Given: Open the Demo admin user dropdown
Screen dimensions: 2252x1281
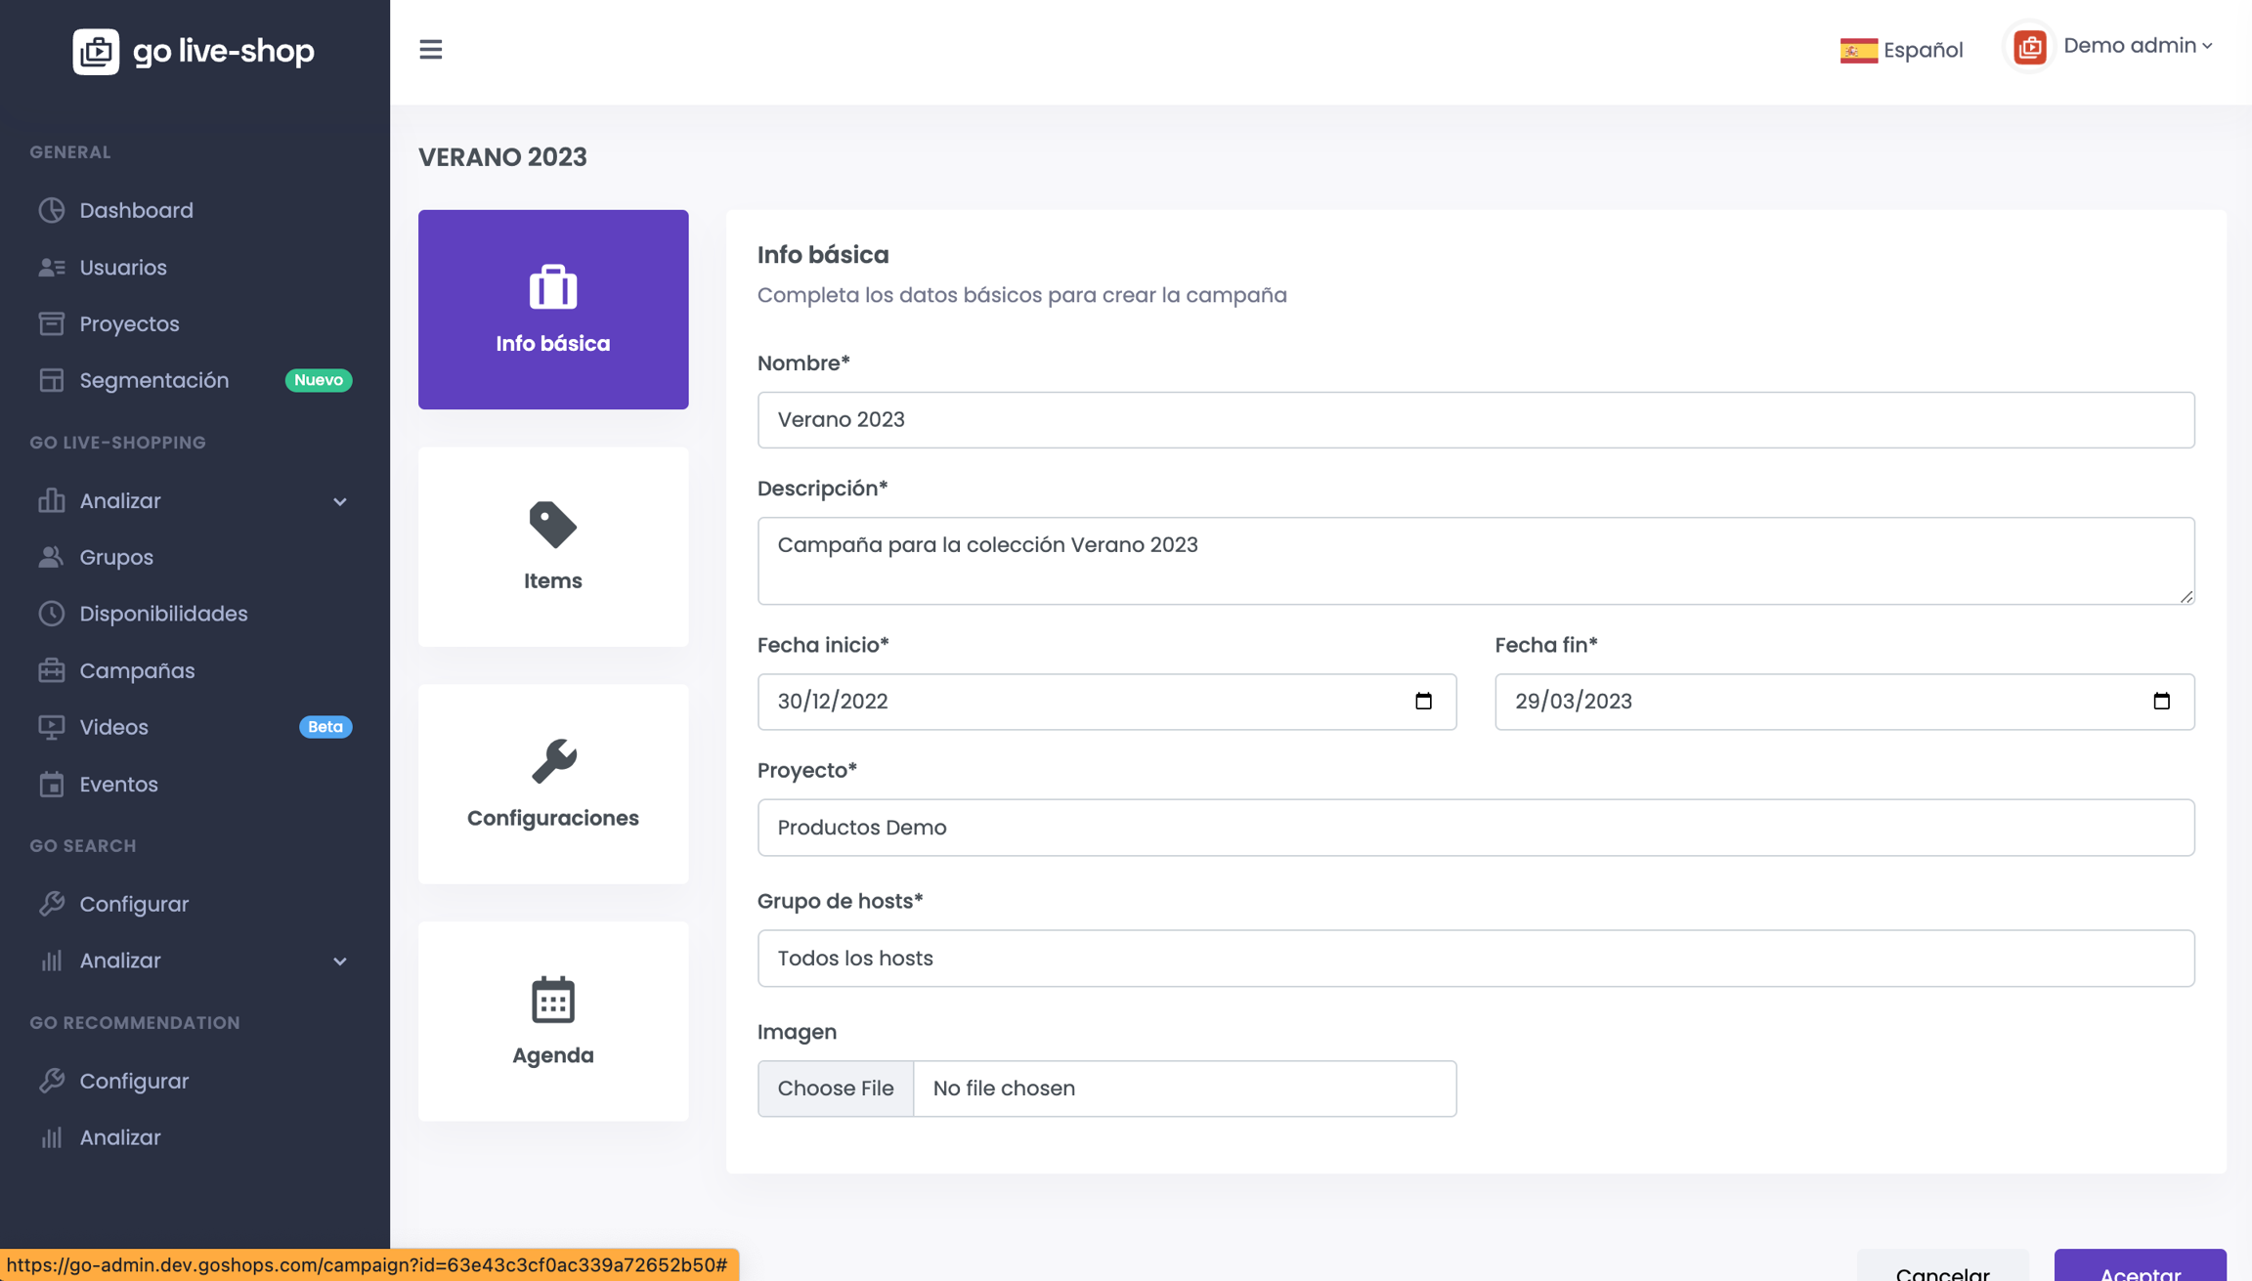Looking at the screenshot, I should coord(2137,46).
